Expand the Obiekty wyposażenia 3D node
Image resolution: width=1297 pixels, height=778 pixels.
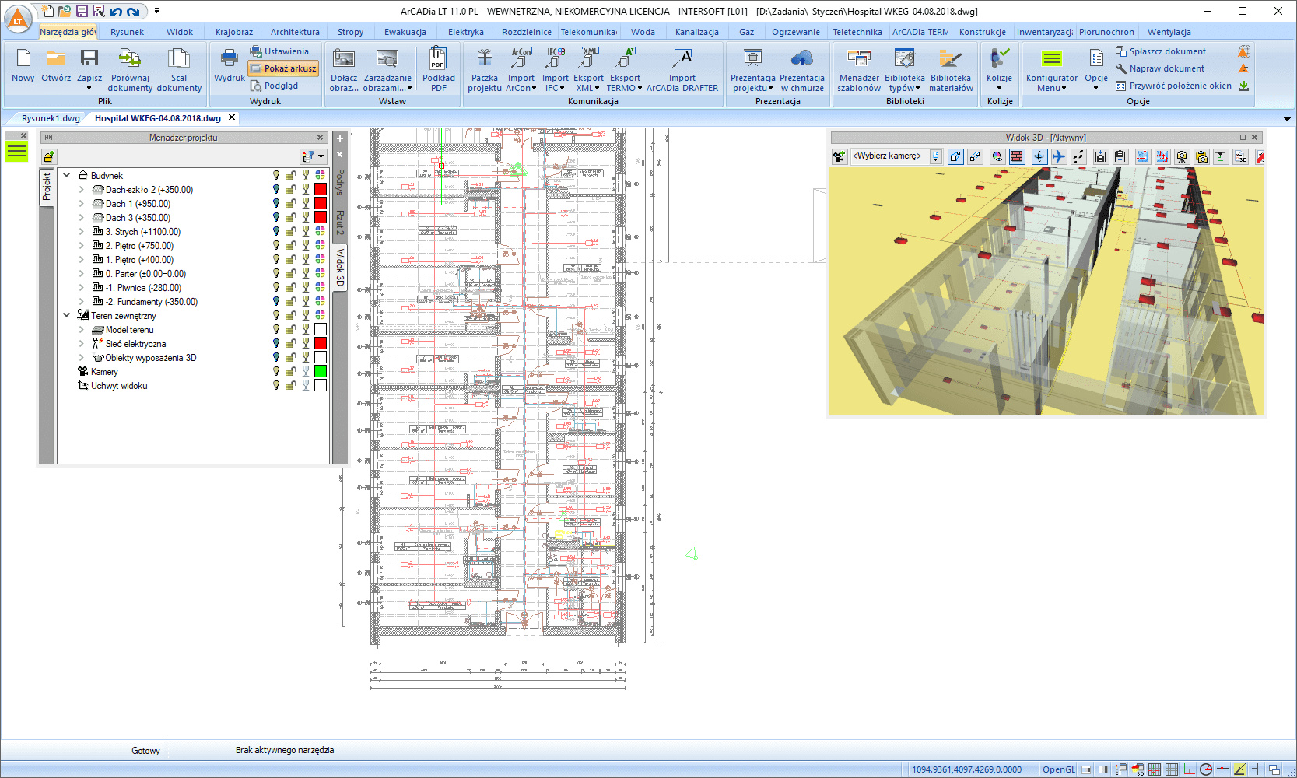[x=81, y=357]
